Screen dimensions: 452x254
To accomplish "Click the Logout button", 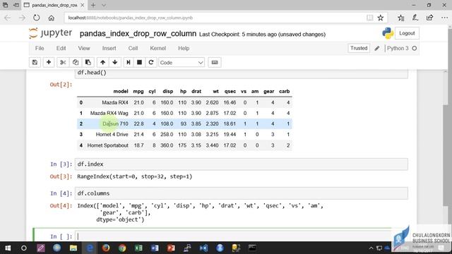I will [407, 33].
